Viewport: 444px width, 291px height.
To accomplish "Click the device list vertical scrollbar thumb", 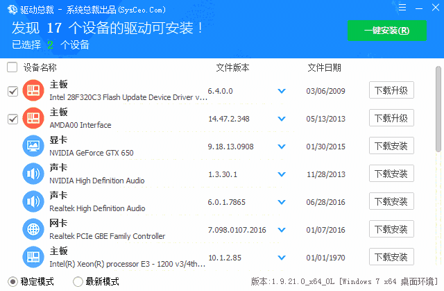I will [x=438, y=109].
